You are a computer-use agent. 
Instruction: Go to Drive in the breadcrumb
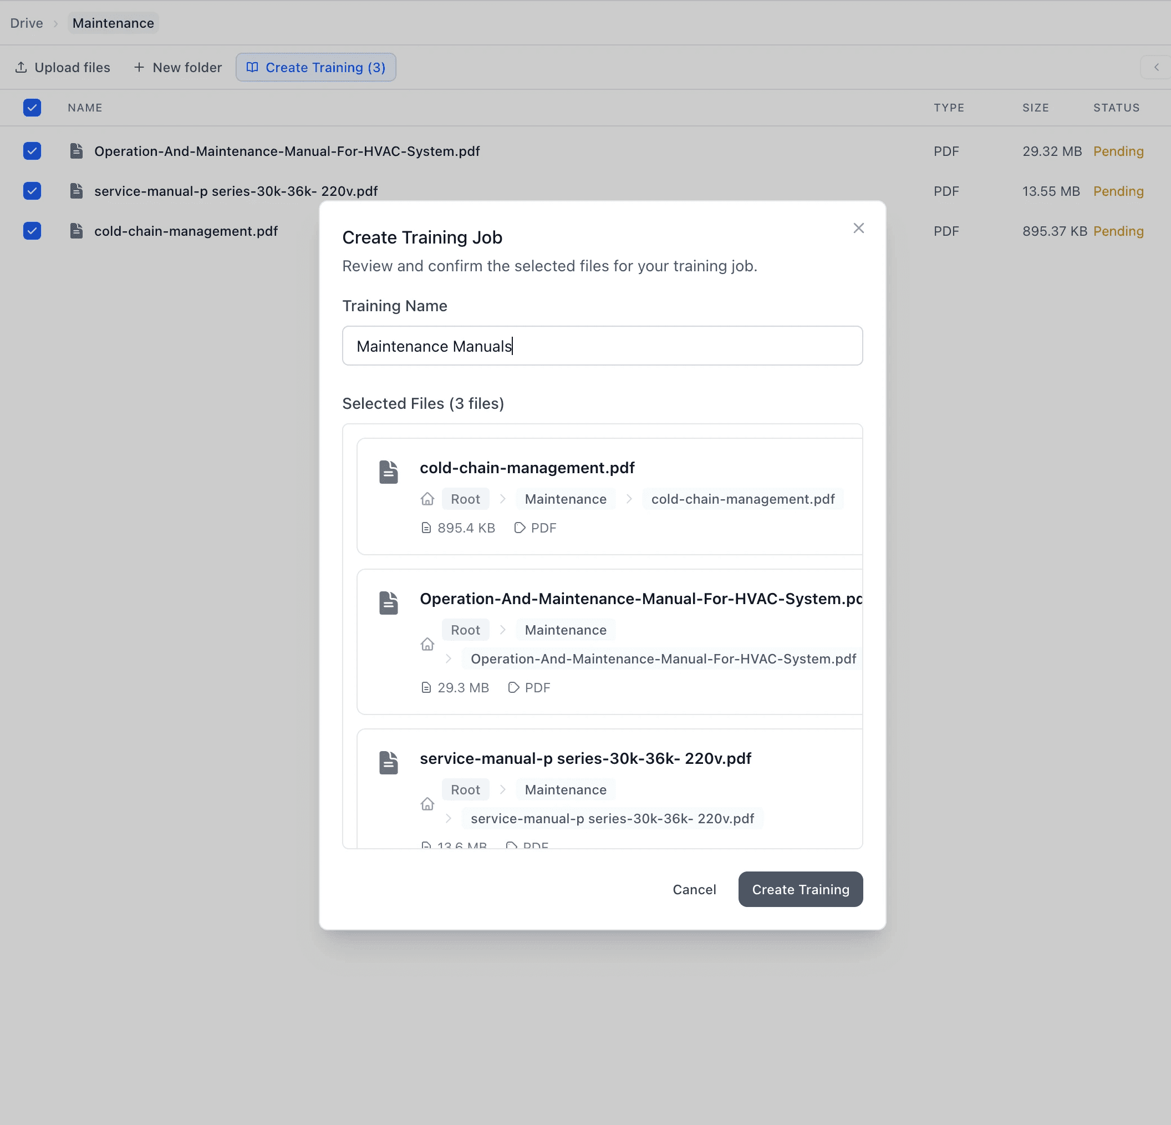(x=26, y=23)
